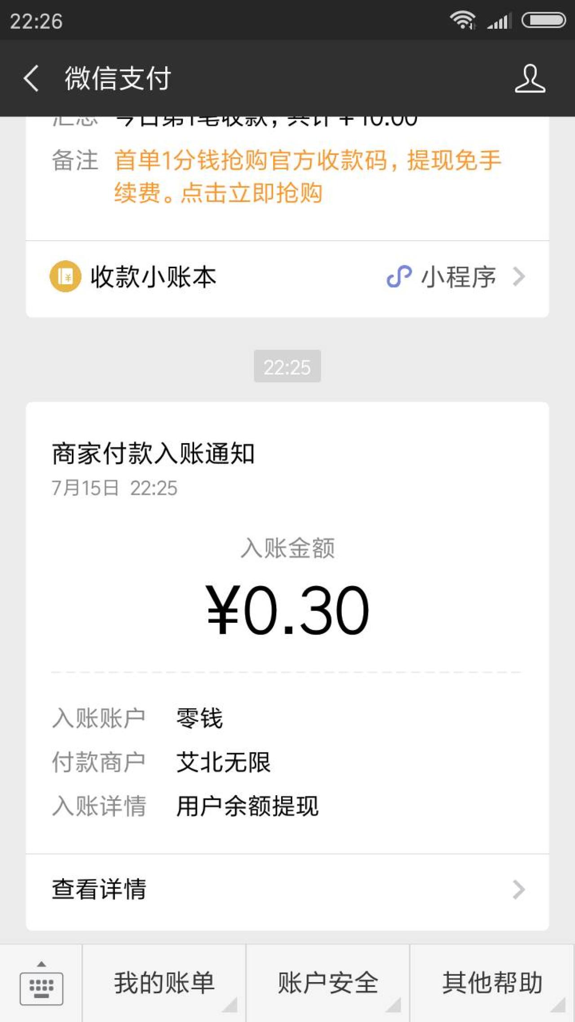Open 查看详情 for the payment
Screen dimensions: 575x1022
(100, 890)
